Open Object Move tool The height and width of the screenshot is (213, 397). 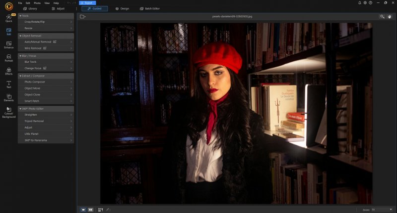(46, 88)
